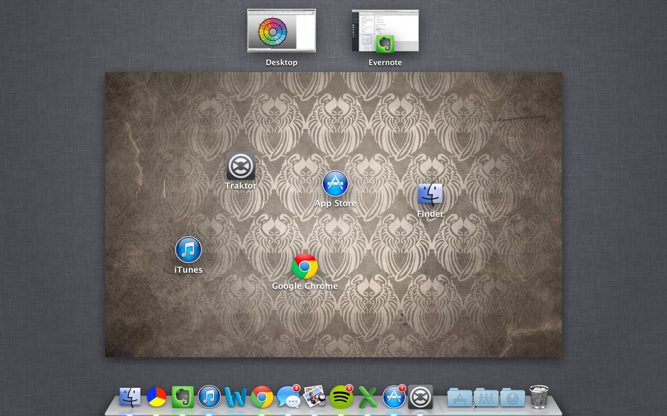Click the "App Store" label in Mission Control
667x416 pixels.
point(335,203)
